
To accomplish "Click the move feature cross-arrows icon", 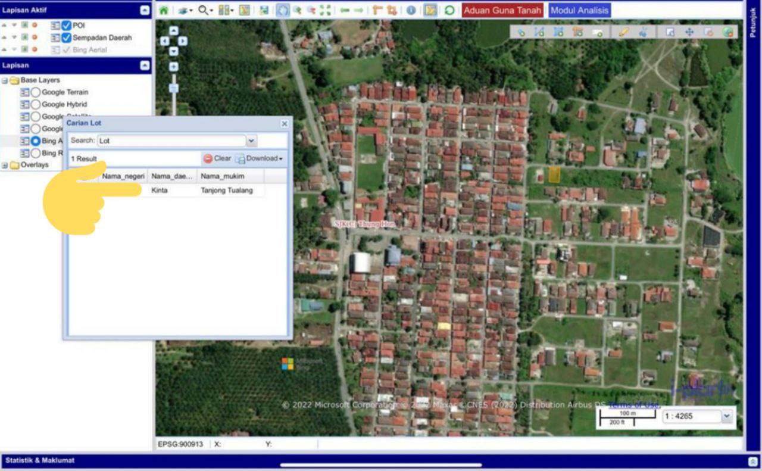I will (x=689, y=32).
